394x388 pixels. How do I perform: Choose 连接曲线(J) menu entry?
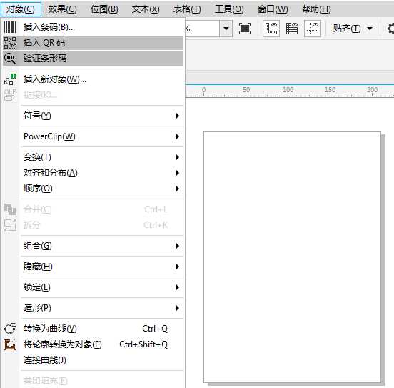click(93, 360)
